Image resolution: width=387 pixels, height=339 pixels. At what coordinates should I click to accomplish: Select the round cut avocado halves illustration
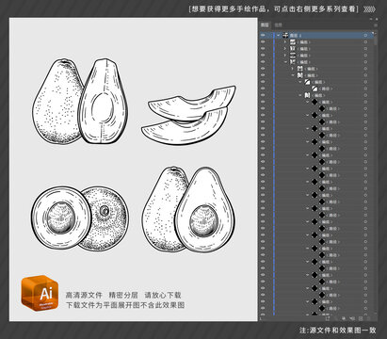[80, 218]
